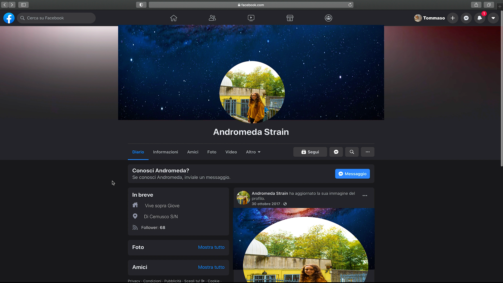Open a new Safari tab

coord(500,6)
